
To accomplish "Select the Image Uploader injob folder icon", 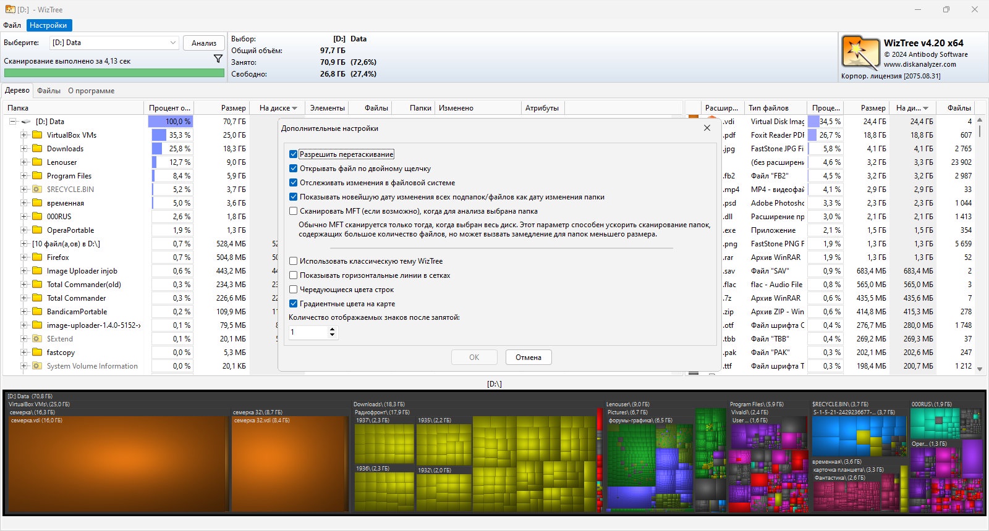I will click(x=37, y=270).
